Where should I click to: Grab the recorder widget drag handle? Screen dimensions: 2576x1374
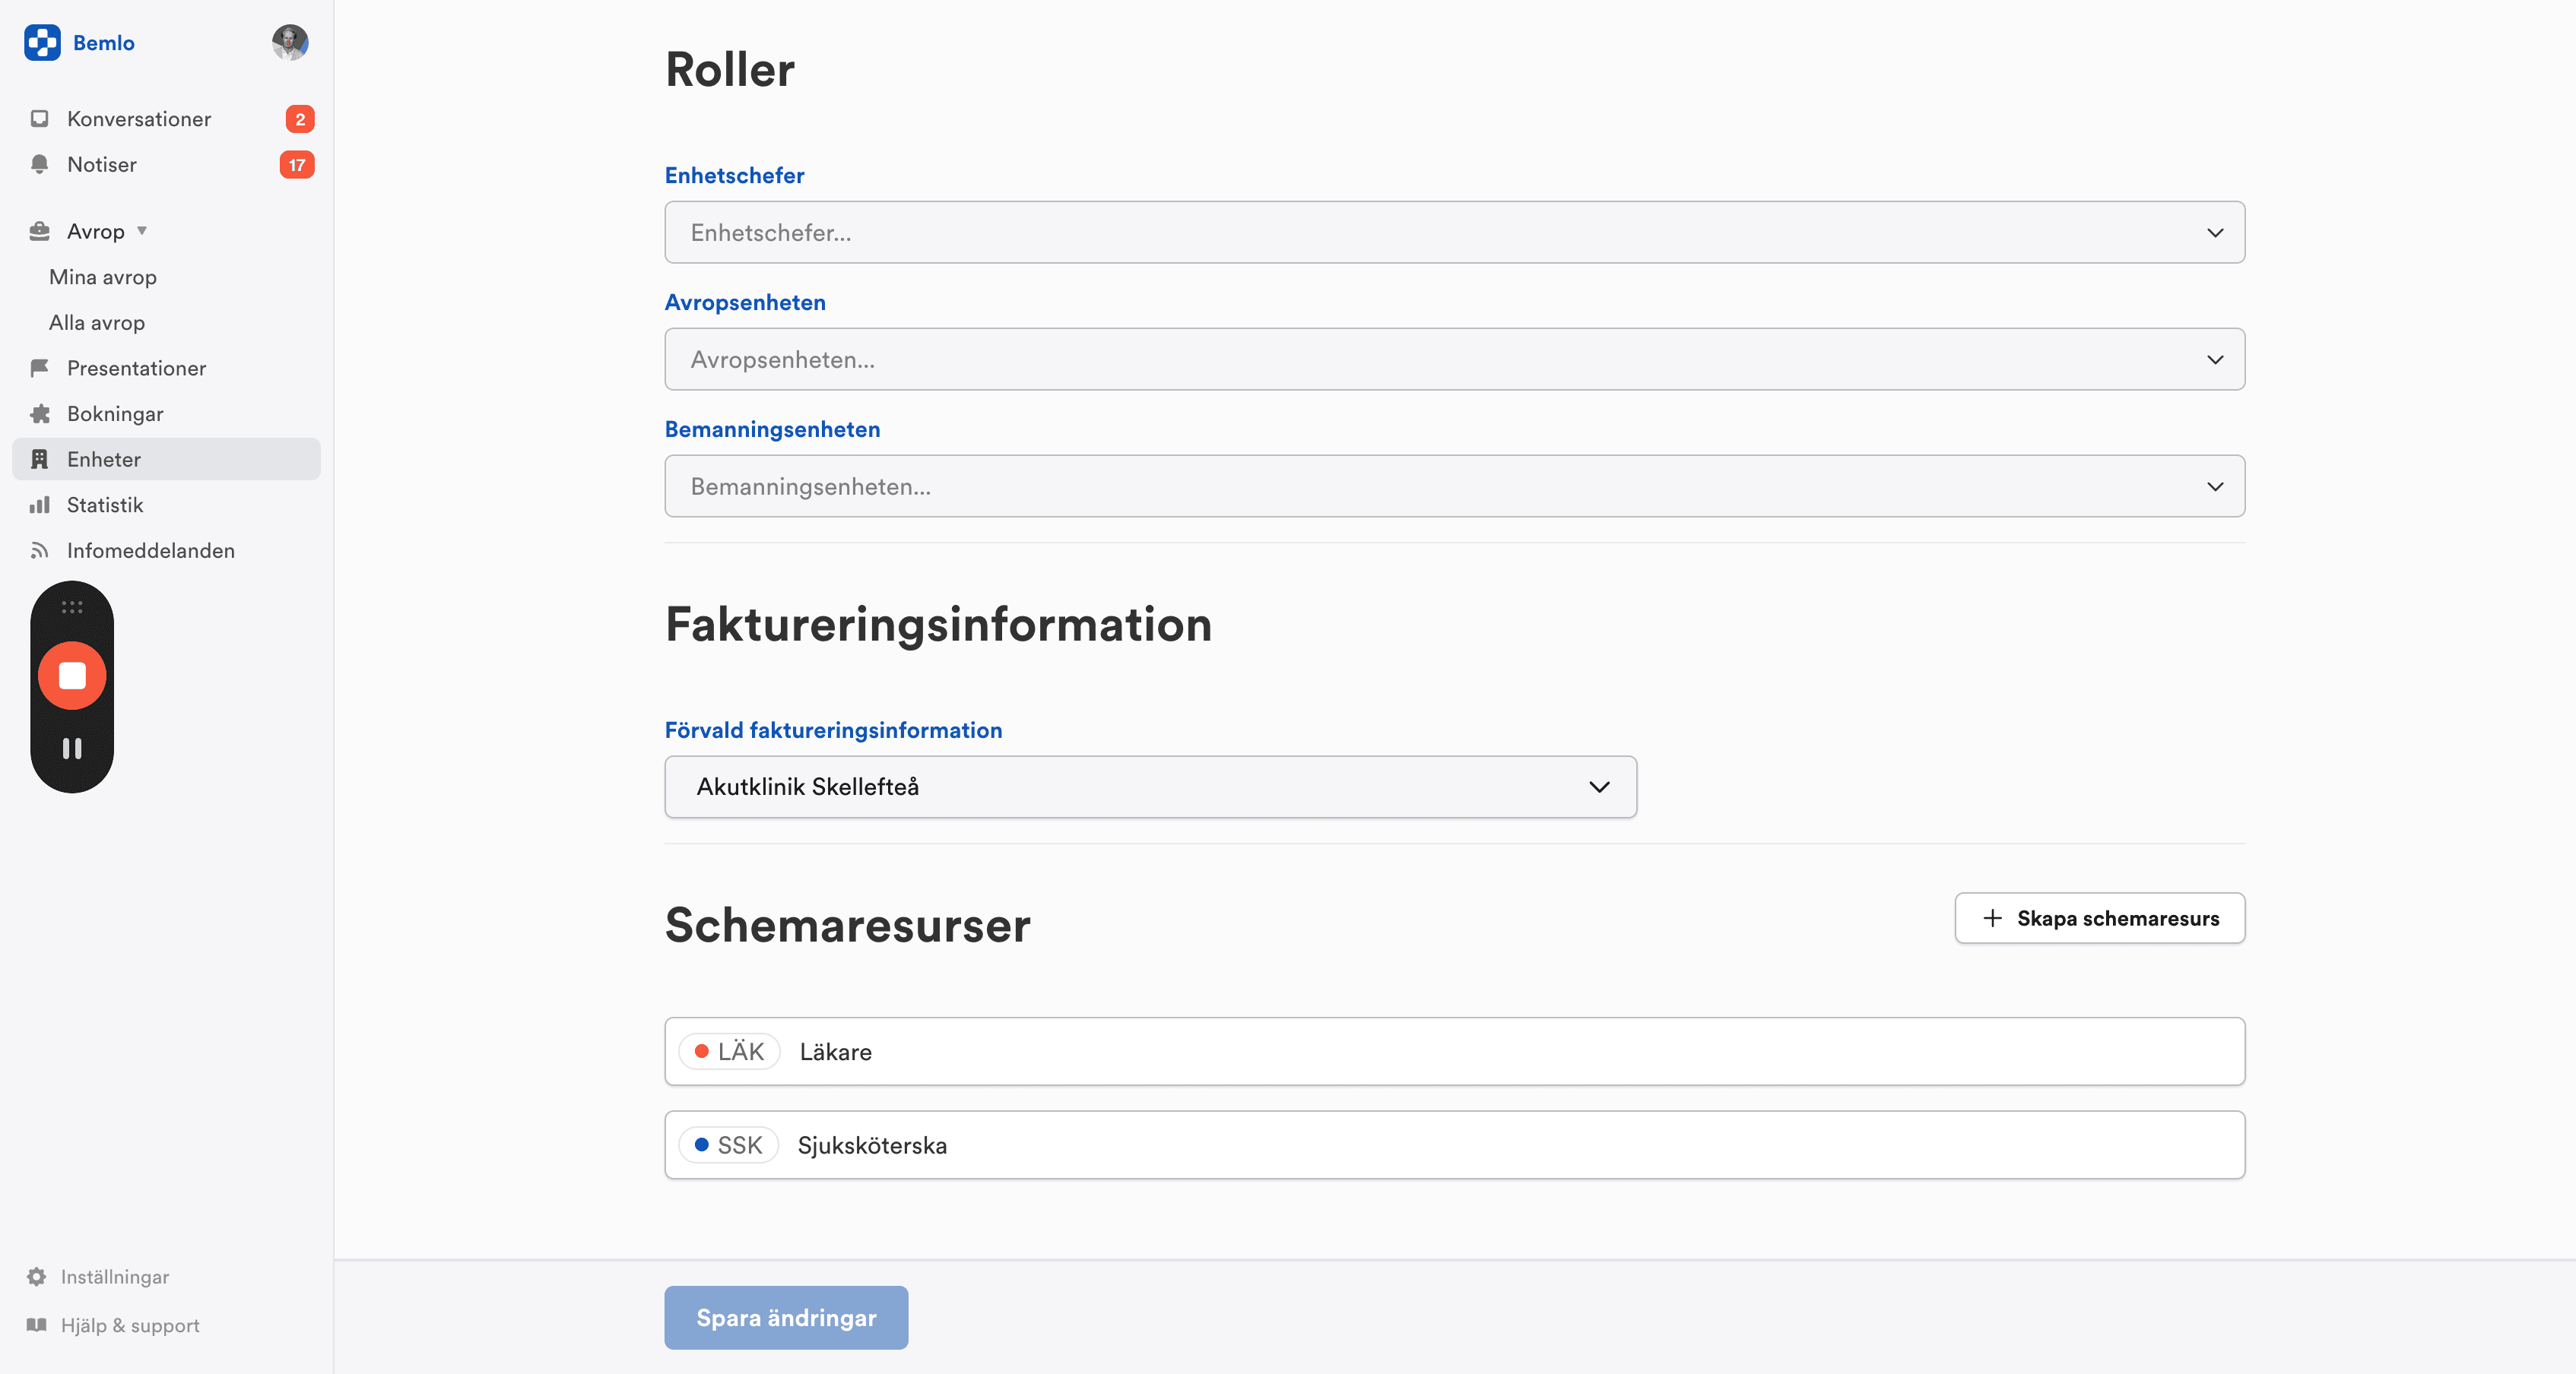72,606
